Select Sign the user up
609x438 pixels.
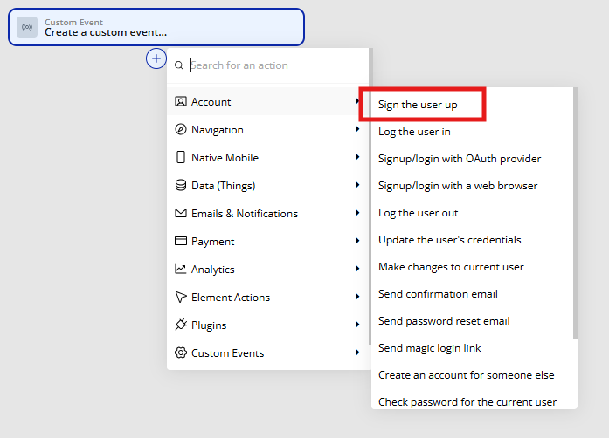pyautogui.click(x=418, y=105)
